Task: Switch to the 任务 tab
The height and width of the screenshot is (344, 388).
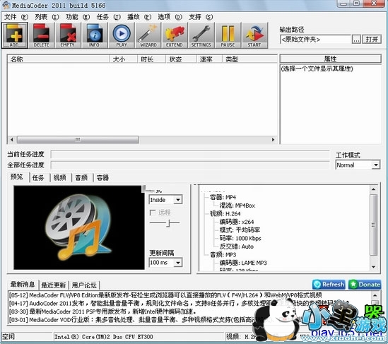Action: point(38,177)
